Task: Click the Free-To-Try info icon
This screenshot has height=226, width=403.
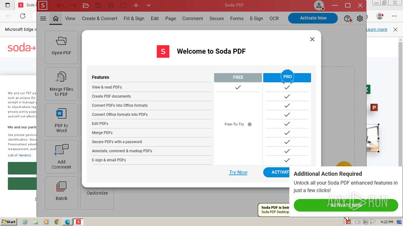Action: pos(250,124)
